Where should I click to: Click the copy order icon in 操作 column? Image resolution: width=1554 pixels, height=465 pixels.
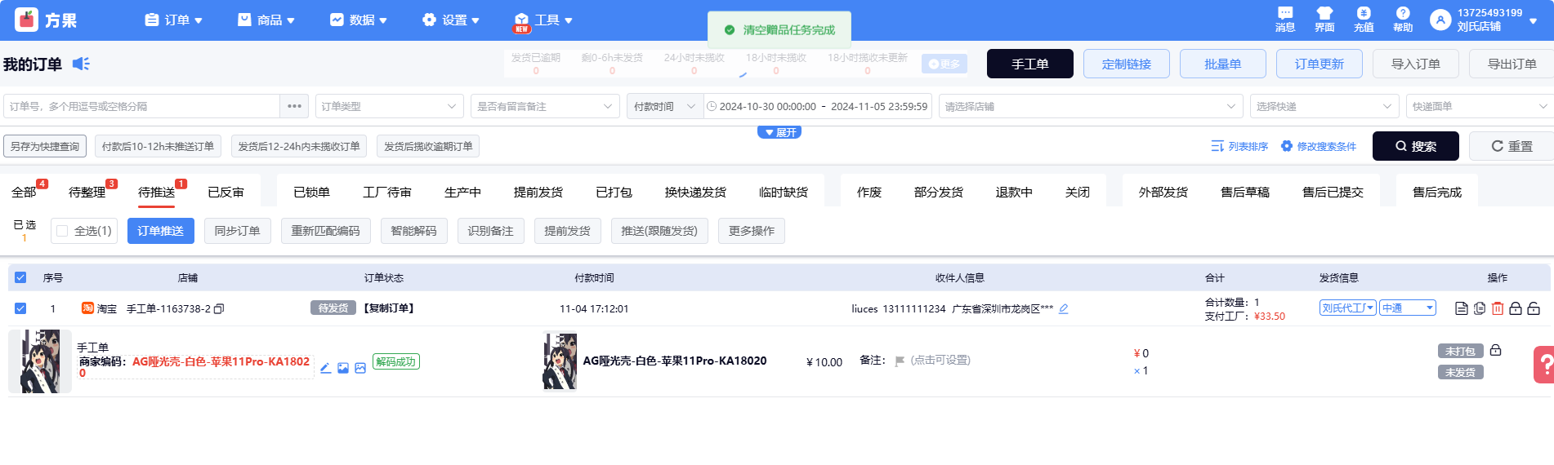tap(1480, 308)
